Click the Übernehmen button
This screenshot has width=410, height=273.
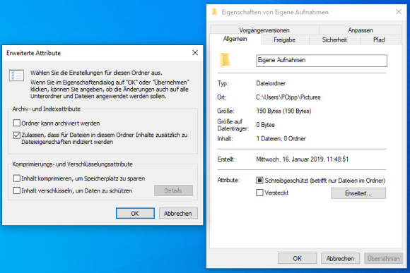pyautogui.click(x=383, y=258)
